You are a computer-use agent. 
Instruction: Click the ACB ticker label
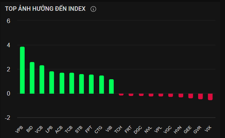pos(59,129)
